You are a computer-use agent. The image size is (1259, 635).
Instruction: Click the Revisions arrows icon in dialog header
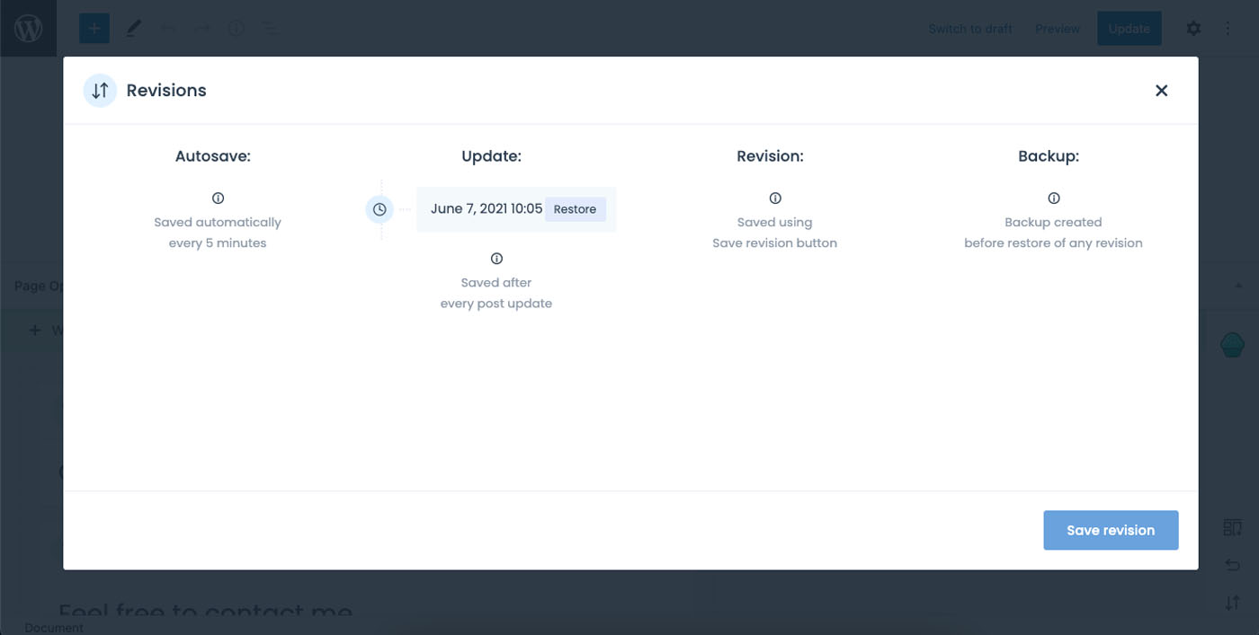pos(100,90)
